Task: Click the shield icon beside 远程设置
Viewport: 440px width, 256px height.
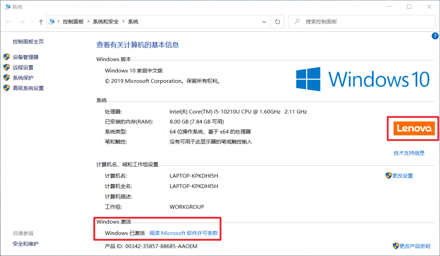Action: click(6, 67)
